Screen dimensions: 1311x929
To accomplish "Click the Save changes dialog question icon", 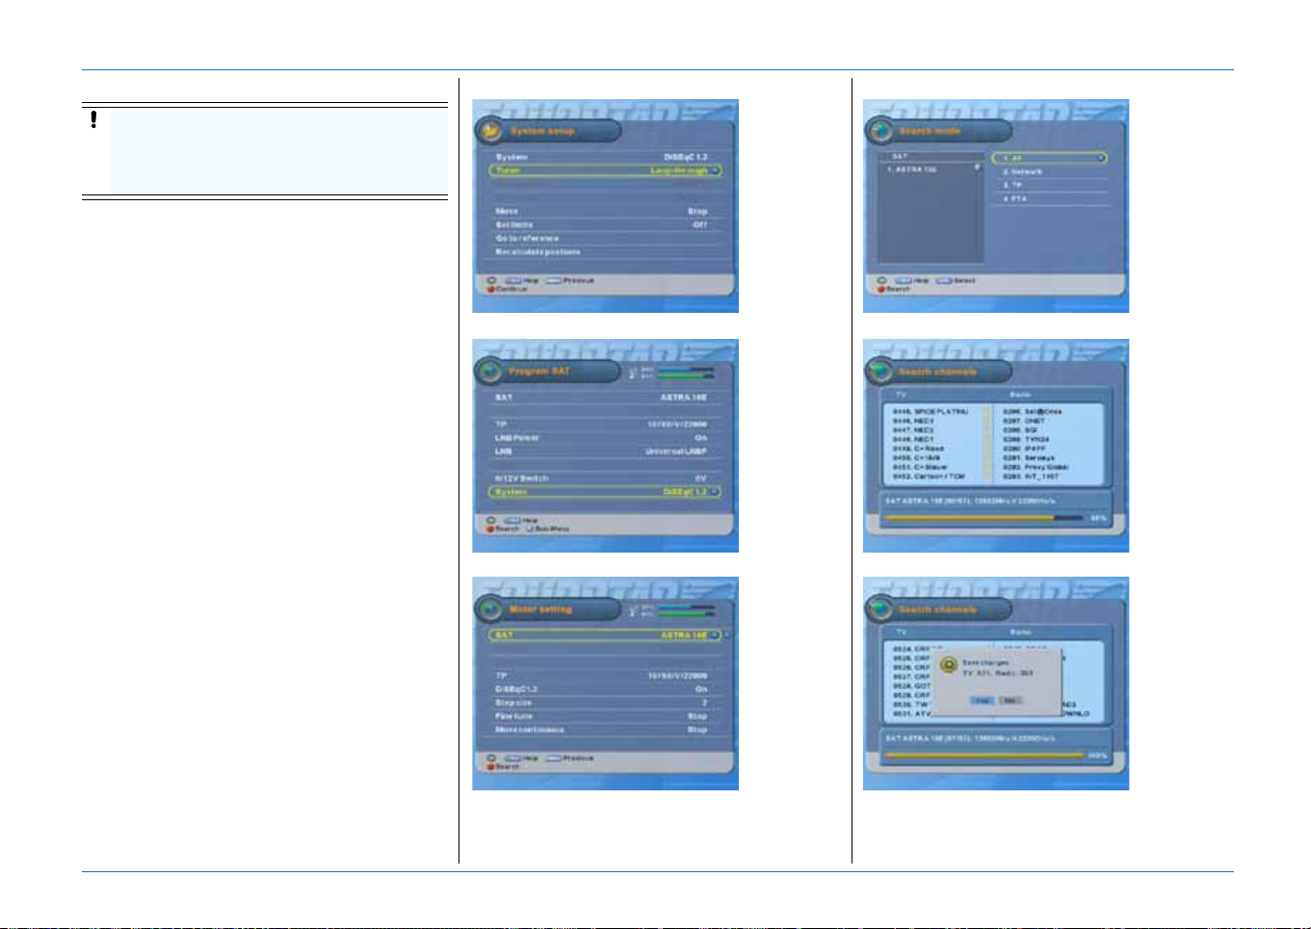I will pos(947,665).
